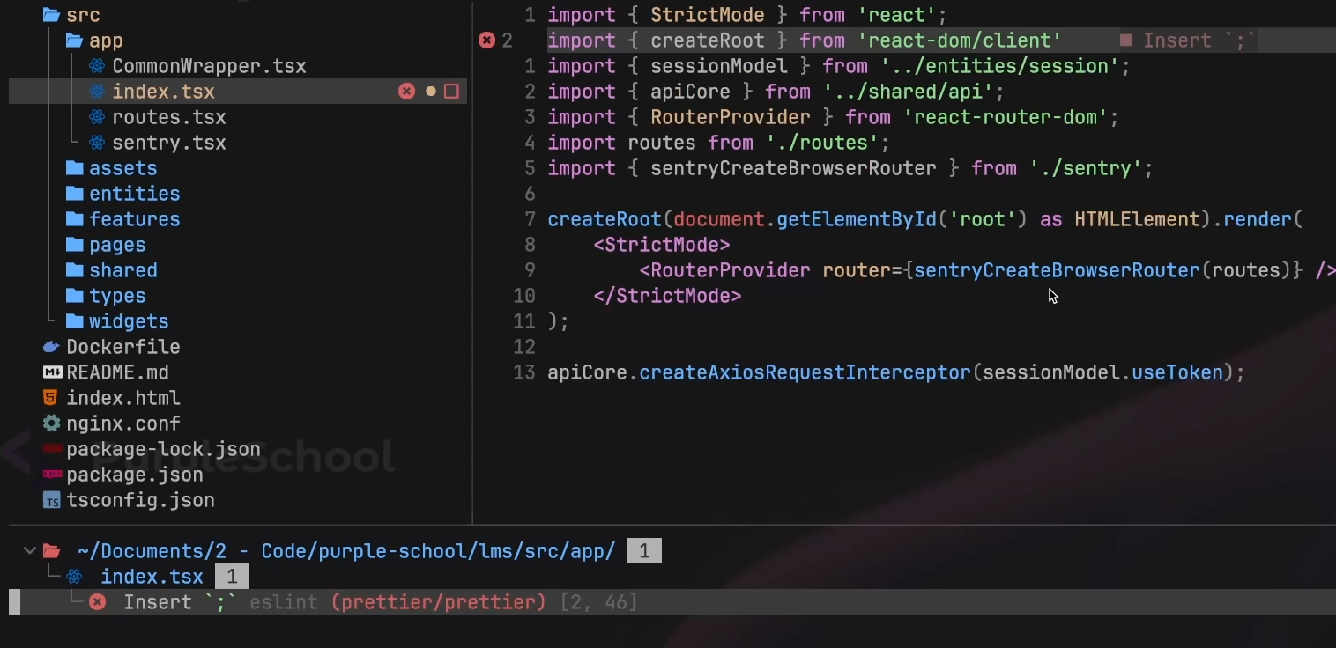Screen dimensions: 1336x648
Task: Click red square marker on index.tsx row
Action: pos(451,92)
